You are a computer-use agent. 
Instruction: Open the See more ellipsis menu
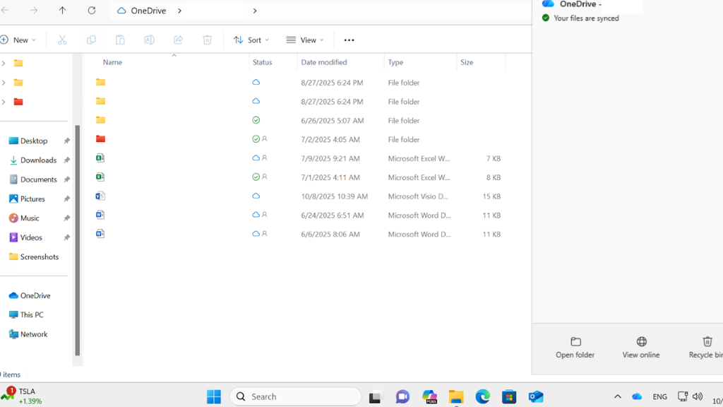point(349,40)
